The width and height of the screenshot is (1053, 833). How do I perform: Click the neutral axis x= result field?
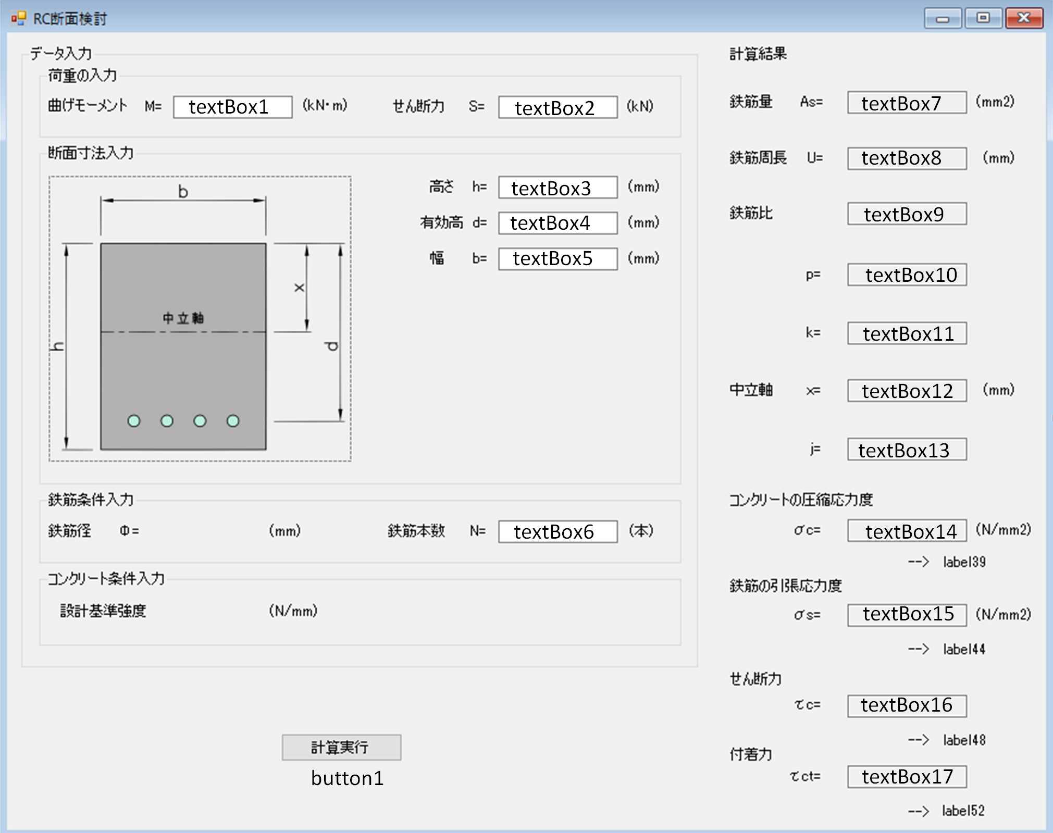pos(907,390)
